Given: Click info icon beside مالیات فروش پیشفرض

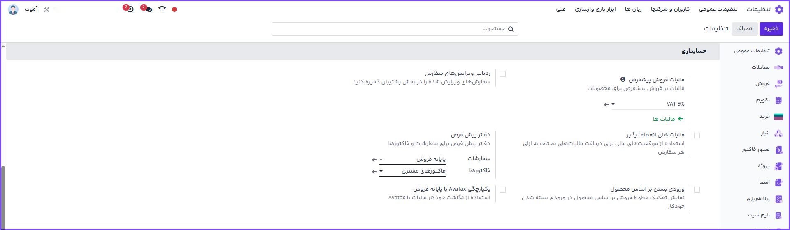Looking at the screenshot, I should [623, 79].
